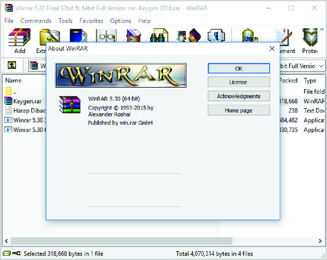Expand the archive path combo box
This screenshot has width=327, height=260.
click(321, 66)
